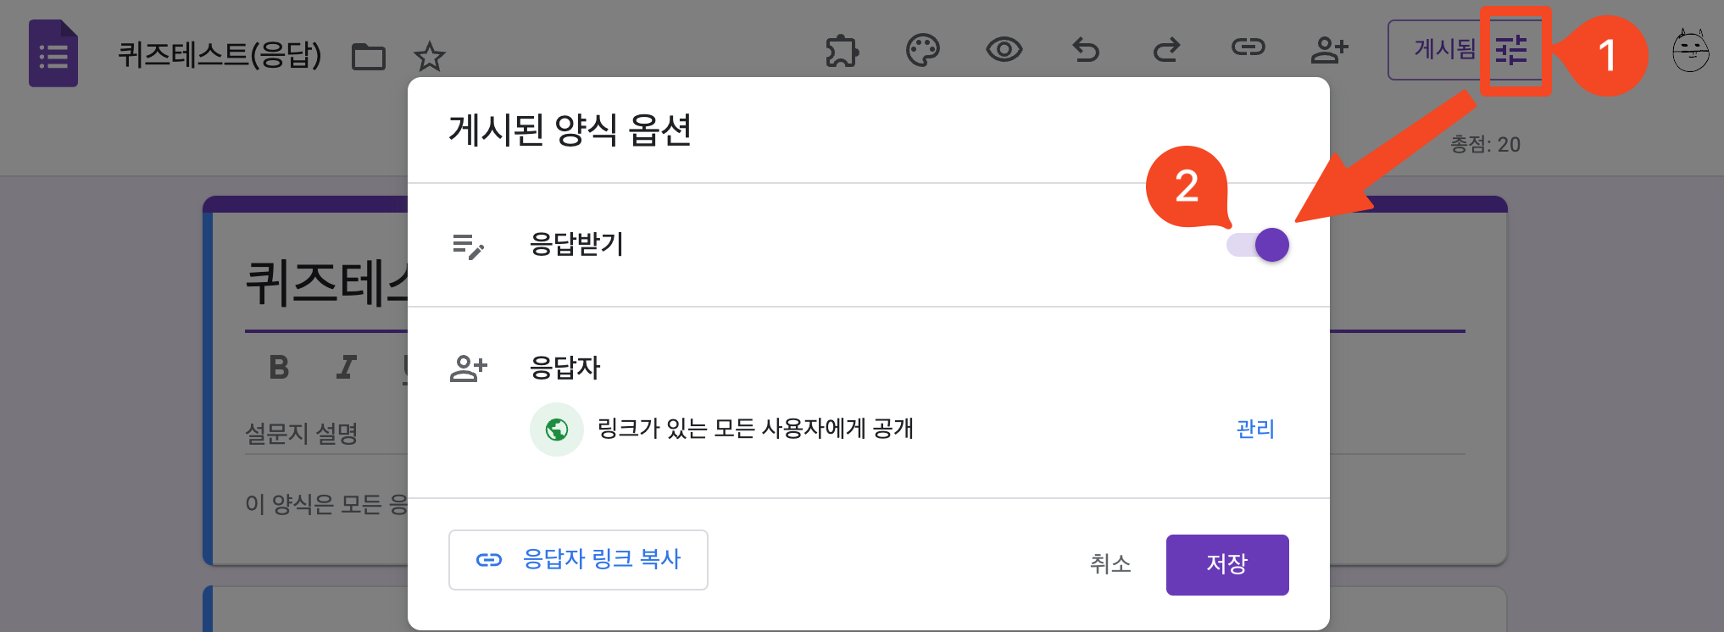Viewport: 1724px width, 632px height.
Task: Click the undo arrow icon
Action: click(x=1086, y=50)
